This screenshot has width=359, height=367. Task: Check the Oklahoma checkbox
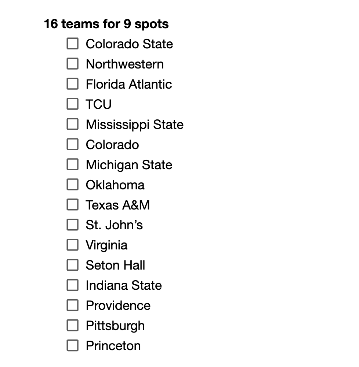click(x=73, y=185)
